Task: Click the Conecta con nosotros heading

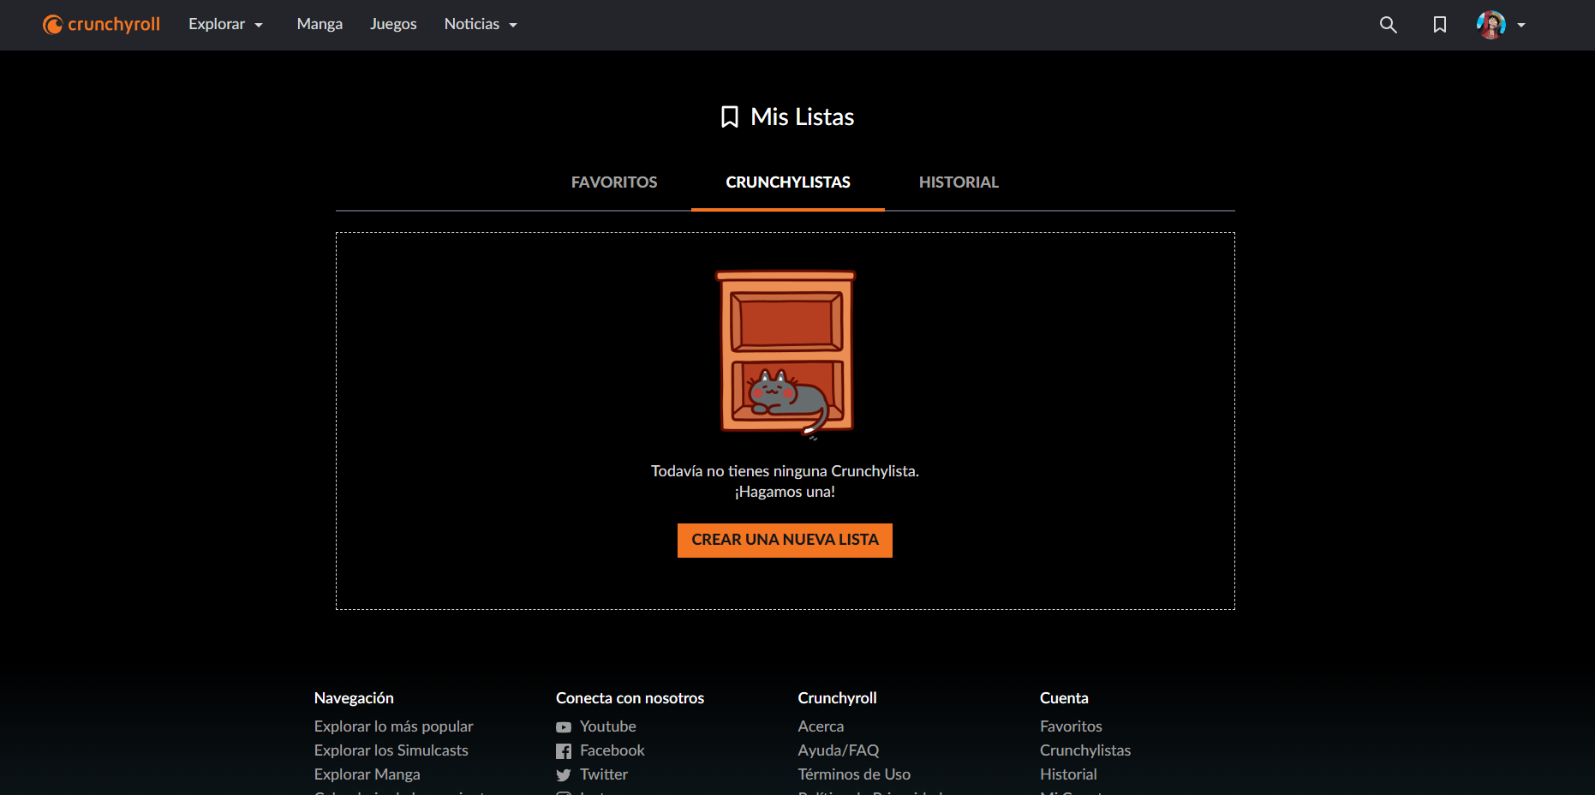Action: (x=630, y=698)
